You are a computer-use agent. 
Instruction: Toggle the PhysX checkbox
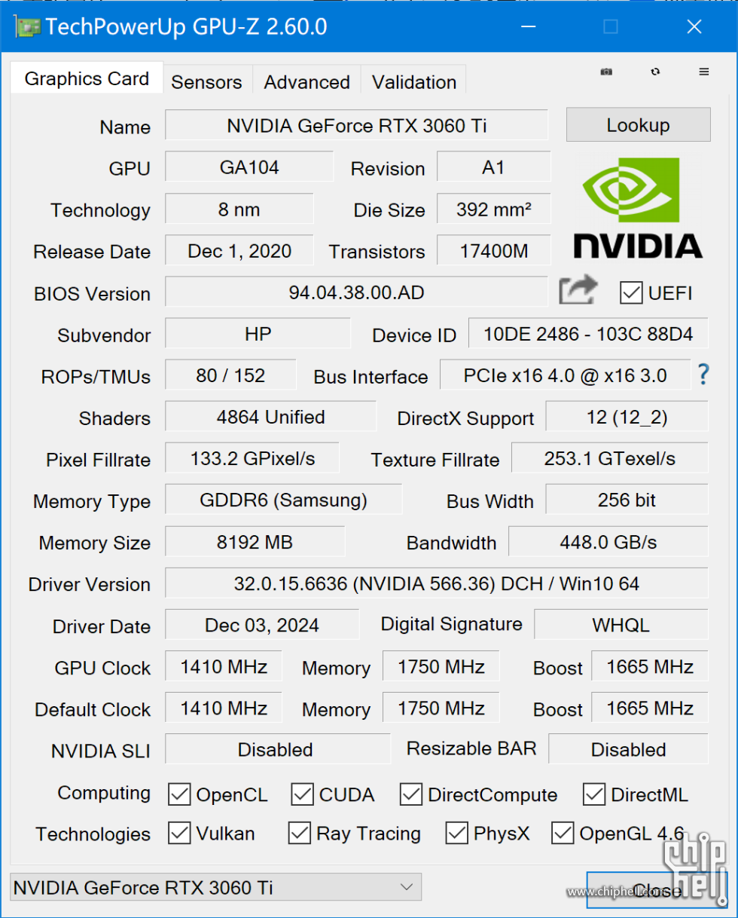click(x=457, y=833)
